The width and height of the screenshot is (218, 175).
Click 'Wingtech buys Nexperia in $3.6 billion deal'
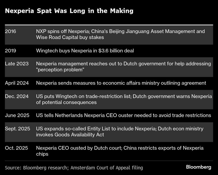[x=85, y=51]
